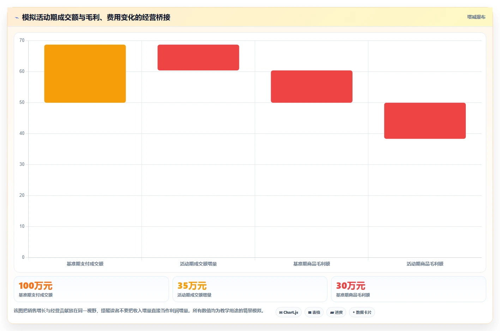Click the footer note starting 该图把销售增长
The height and width of the screenshot is (331, 500).
tap(139, 311)
